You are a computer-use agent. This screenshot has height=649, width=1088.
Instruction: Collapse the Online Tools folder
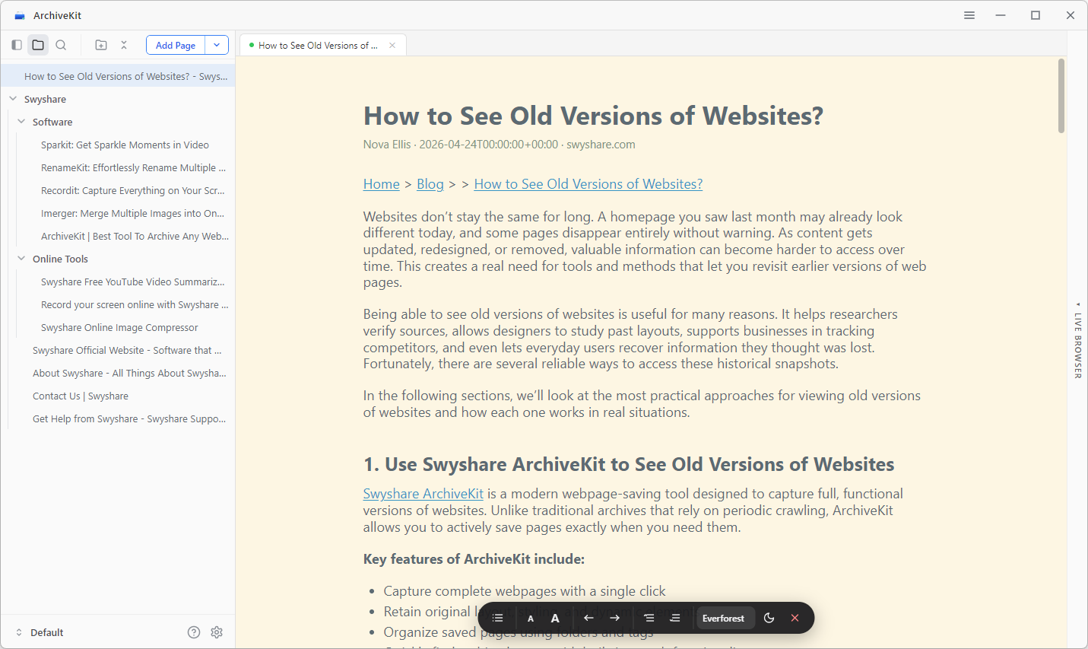(x=21, y=259)
